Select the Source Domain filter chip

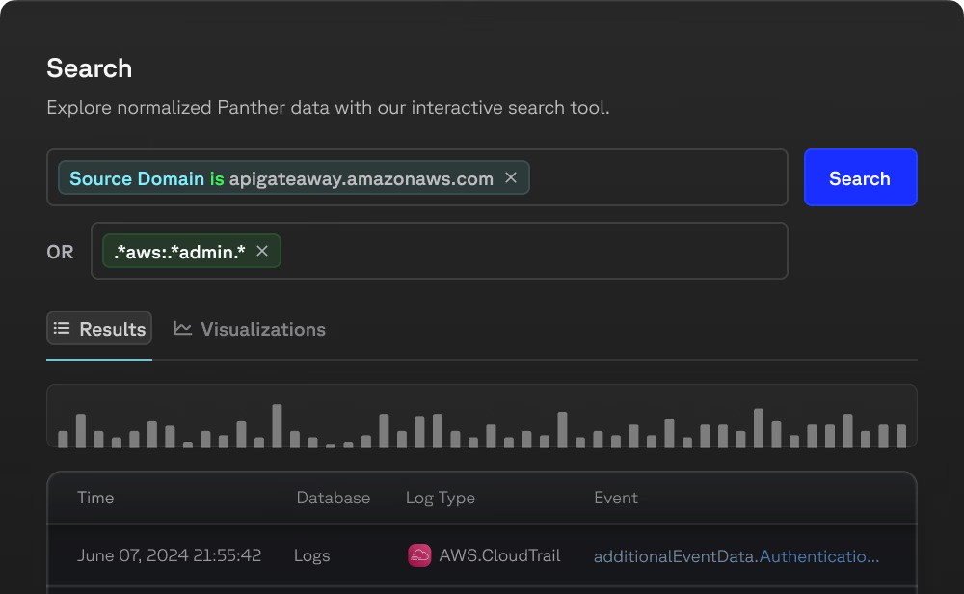pos(294,177)
